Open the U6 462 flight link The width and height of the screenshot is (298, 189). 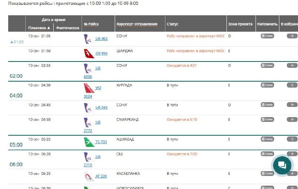click(101, 39)
